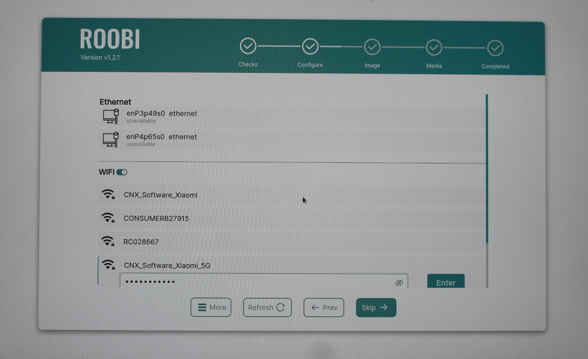Click the Ethernet section heading
588x359 pixels.
[x=115, y=102]
